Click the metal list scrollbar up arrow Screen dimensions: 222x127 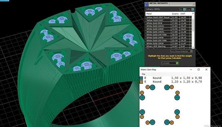tap(193, 13)
